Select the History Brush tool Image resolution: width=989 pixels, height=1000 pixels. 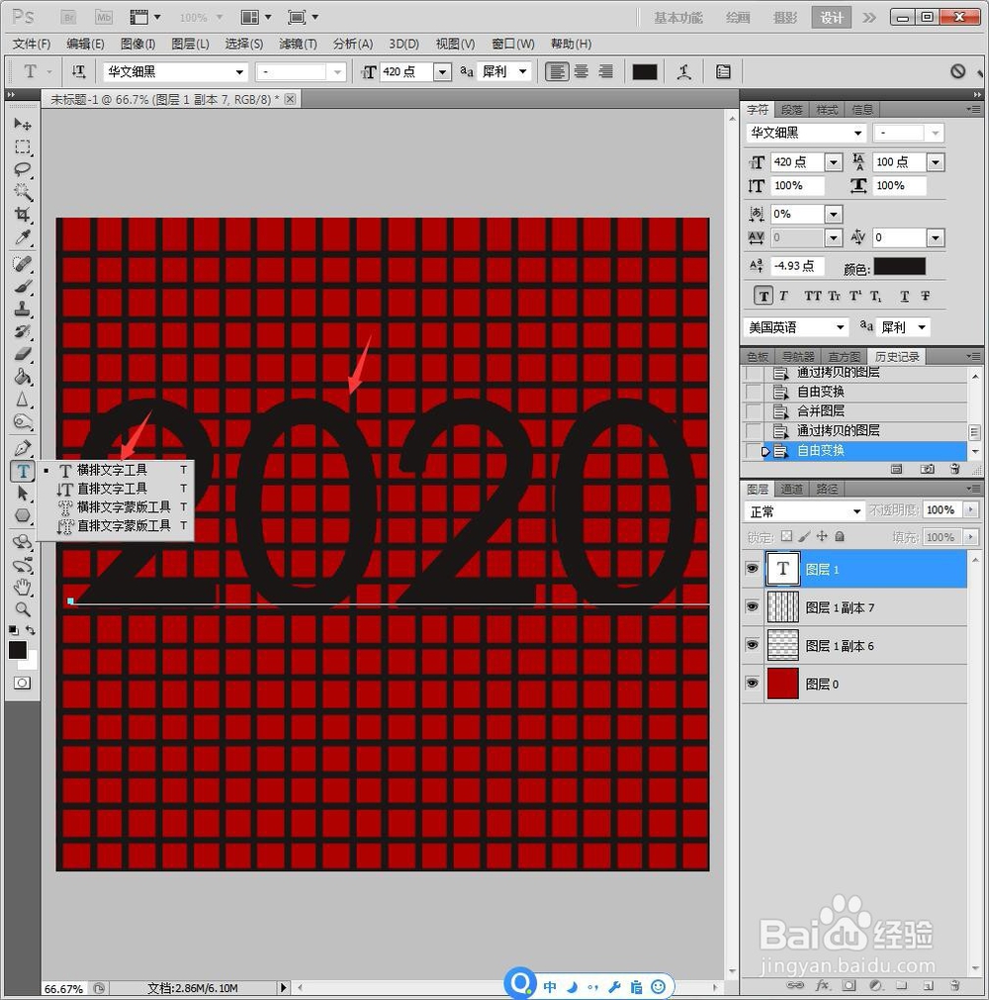23,331
